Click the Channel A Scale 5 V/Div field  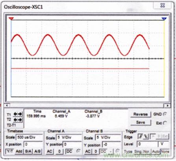(x=69, y=137)
